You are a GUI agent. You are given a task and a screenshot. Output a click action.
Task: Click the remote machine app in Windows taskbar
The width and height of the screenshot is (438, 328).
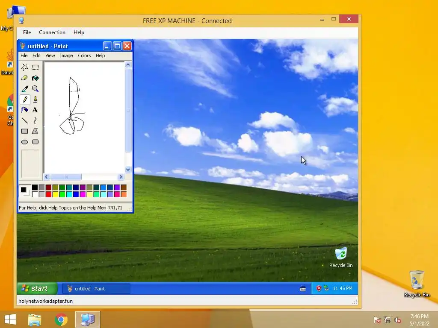coord(88,319)
